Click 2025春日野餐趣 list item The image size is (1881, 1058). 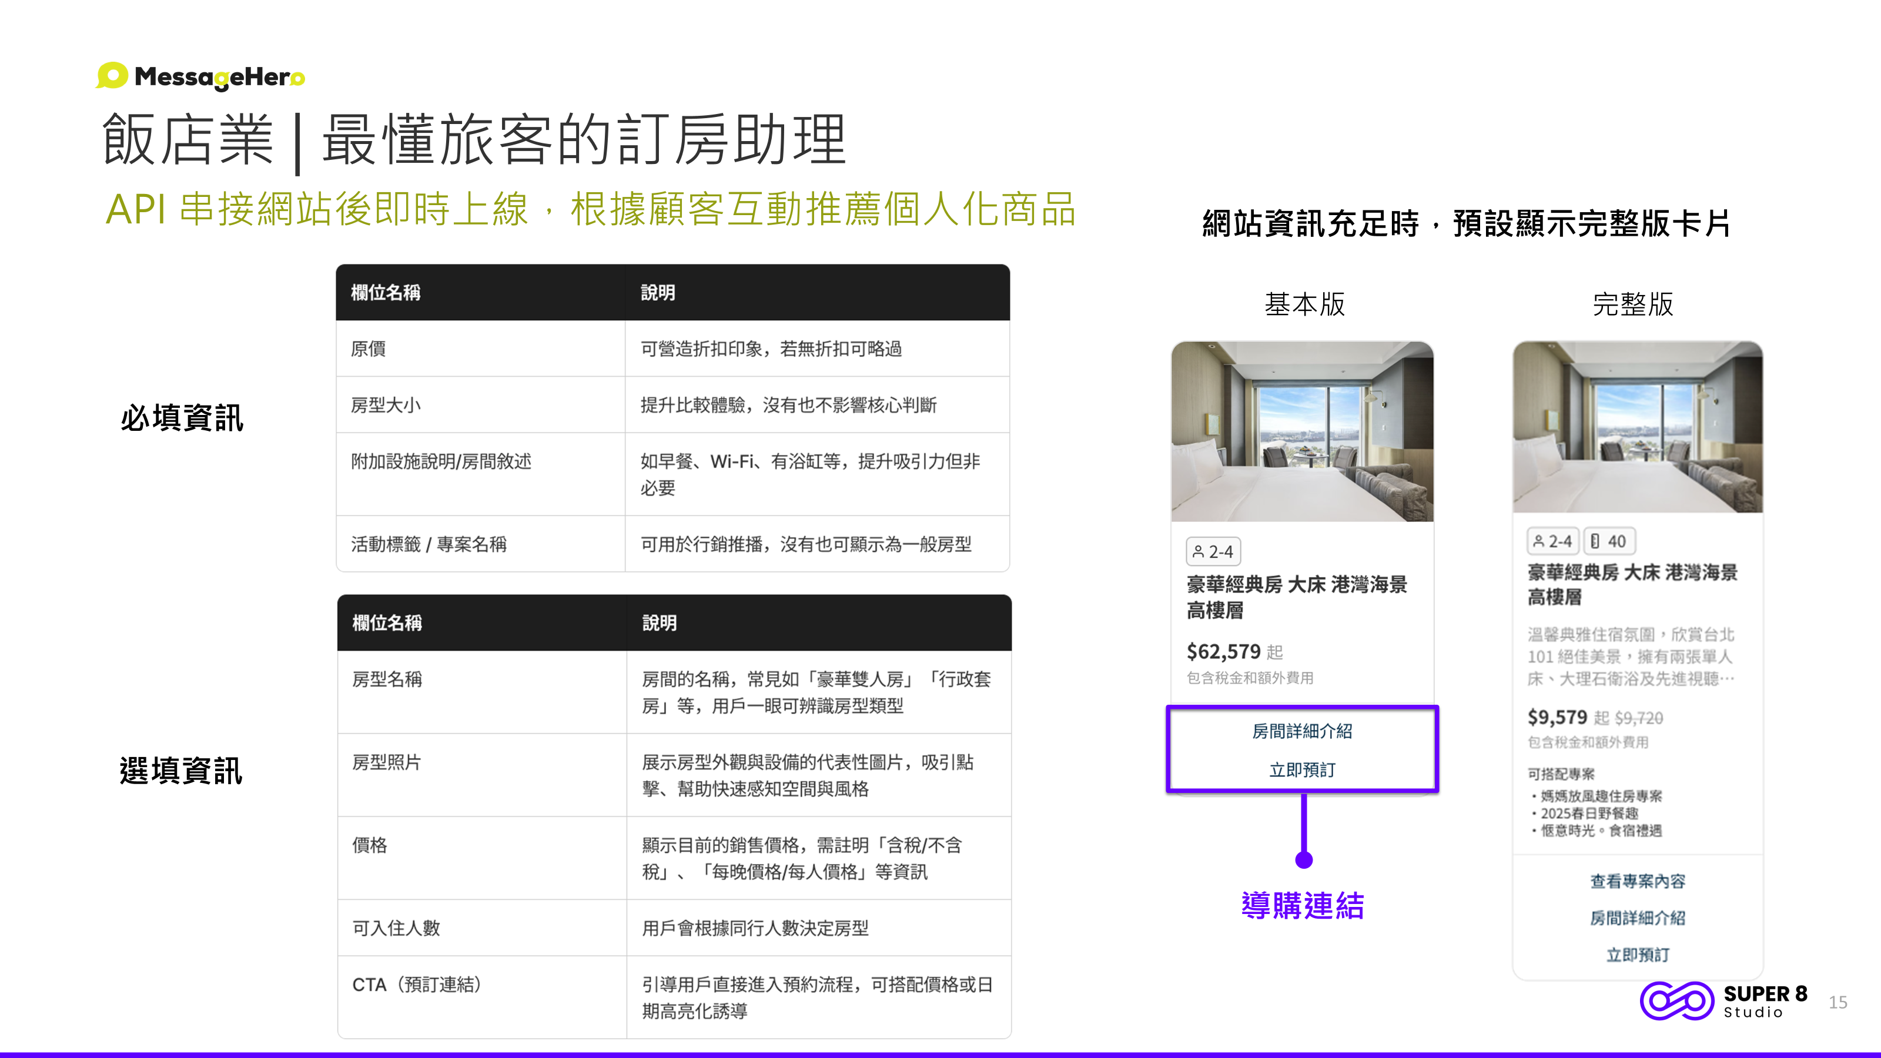click(1585, 813)
